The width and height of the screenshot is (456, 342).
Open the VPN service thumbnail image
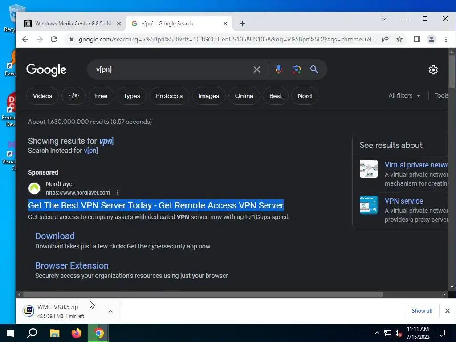click(368, 205)
